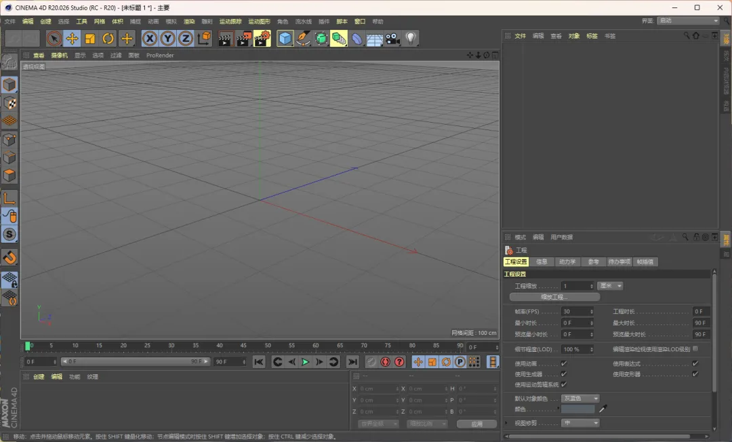Open the 界面 layout dropdown at top right
The height and width of the screenshot is (442, 732).
[688, 21]
